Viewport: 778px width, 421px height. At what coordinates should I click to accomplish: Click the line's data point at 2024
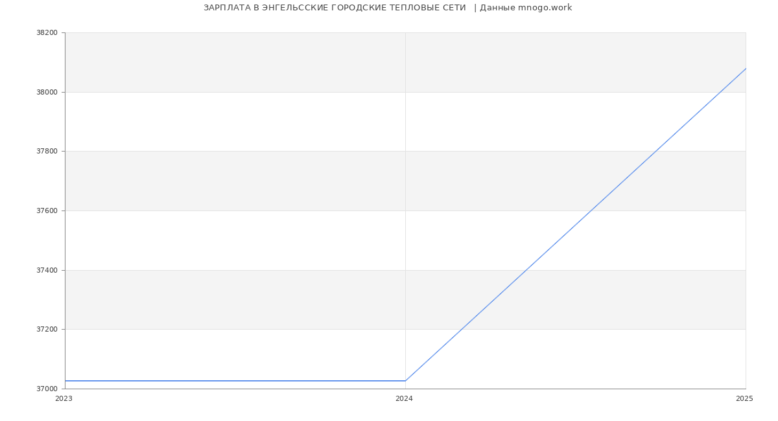[x=405, y=381]
